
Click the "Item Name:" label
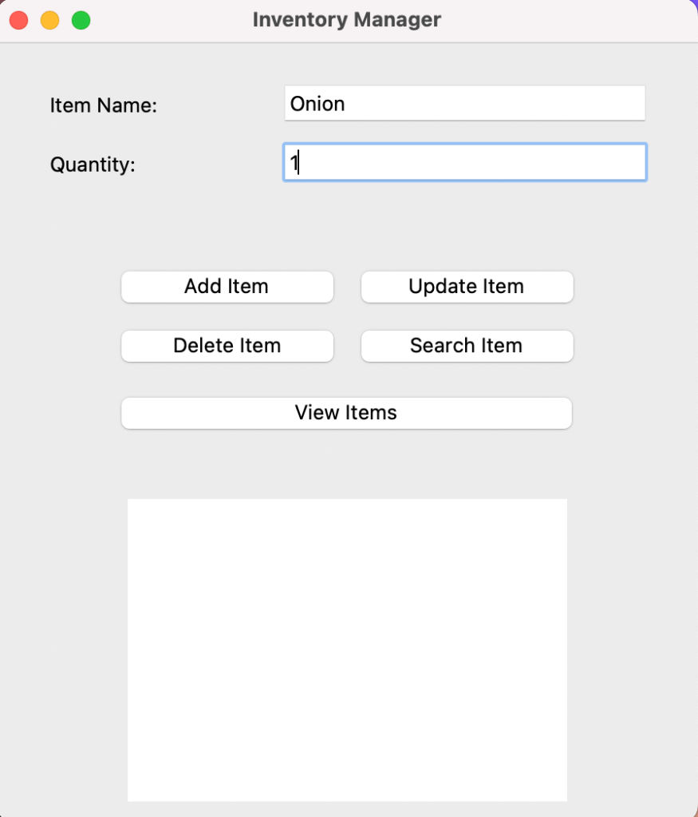[x=104, y=105]
